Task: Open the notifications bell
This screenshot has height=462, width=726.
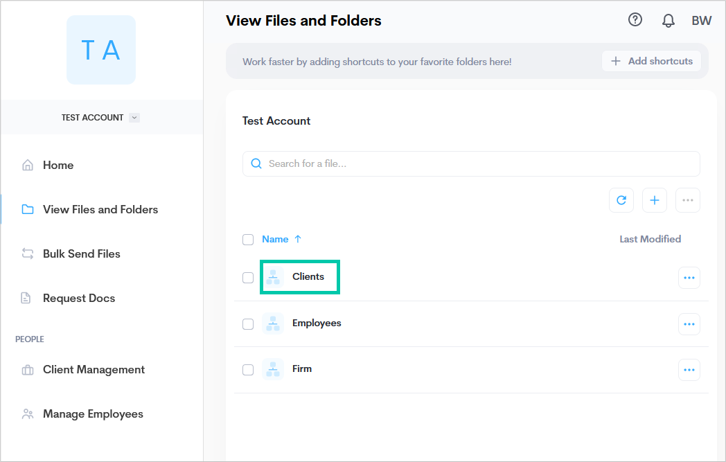Action: (x=668, y=20)
